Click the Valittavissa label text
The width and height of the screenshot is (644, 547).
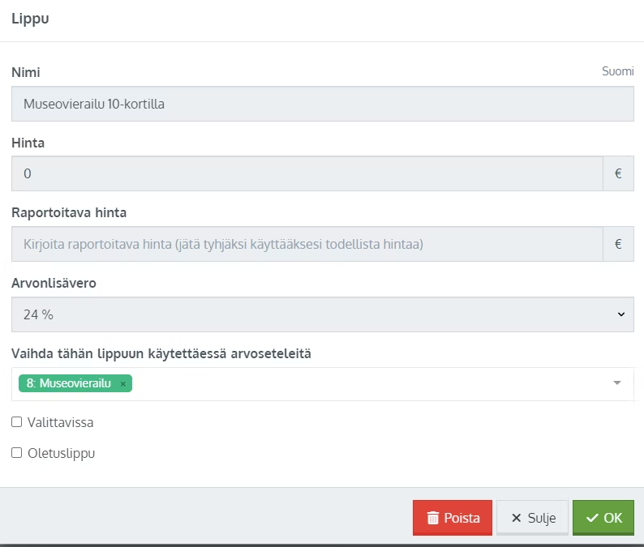[x=60, y=422]
